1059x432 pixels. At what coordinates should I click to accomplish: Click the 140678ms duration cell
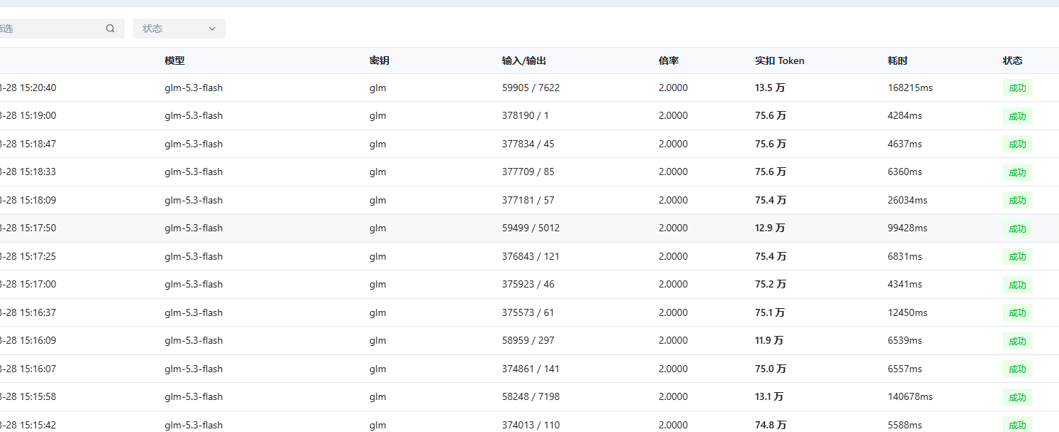coord(910,396)
